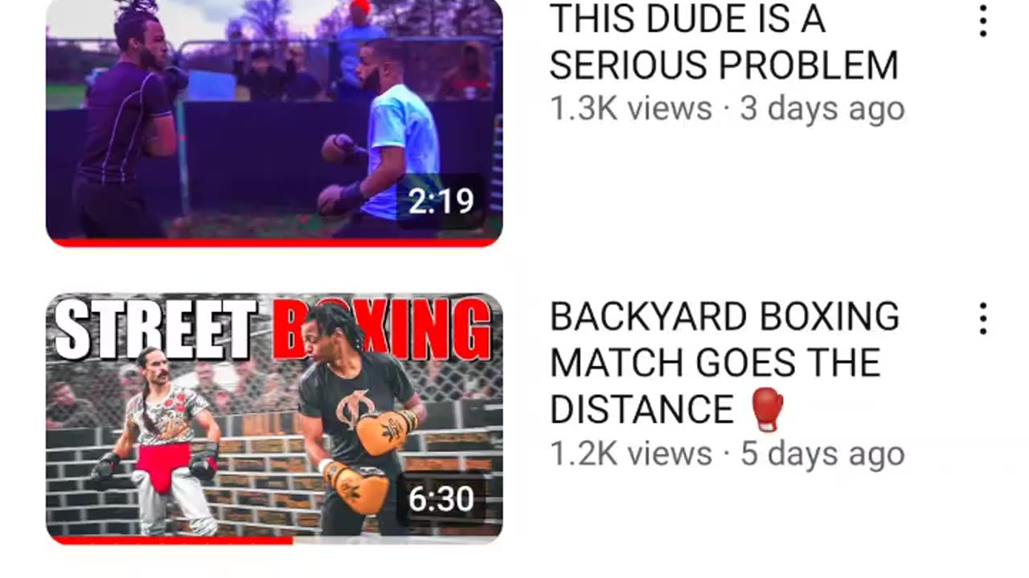Tap the 2:19 duration badge
Viewport: 1029px width, 578px height.
coord(441,201)
